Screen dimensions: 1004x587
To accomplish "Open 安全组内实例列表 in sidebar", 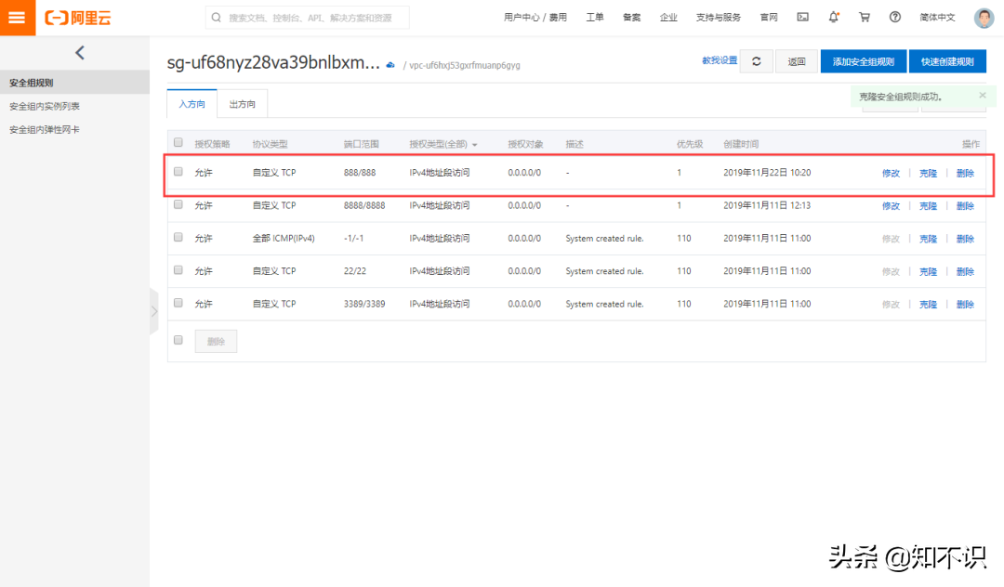I will (x=45, y=106).
